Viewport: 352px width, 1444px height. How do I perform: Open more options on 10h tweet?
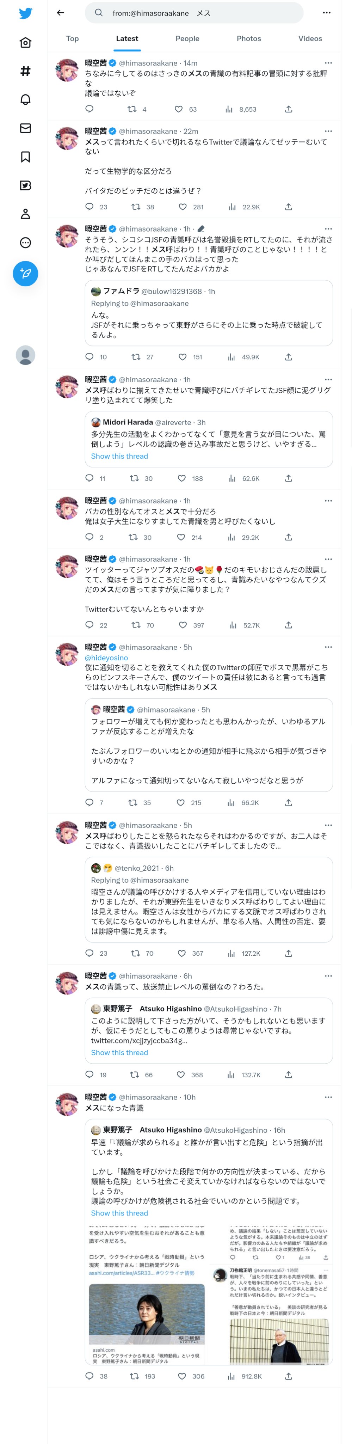click(x=328, y=1097)
